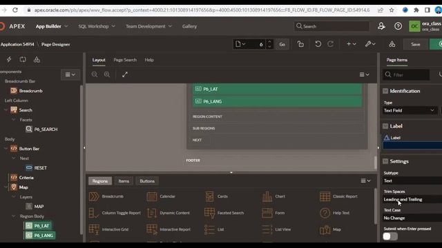Image resolution: width=442 pixels, height=248 pixels.
Task: Select the Dynamic Content region
Action: [169, 213]
